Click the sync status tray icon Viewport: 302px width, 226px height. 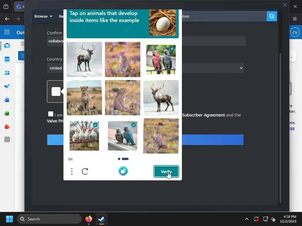pos(256,219)
